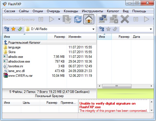Click the transfer files icon beside Refresh
This screenshot has width=156, height=121.
coord(67,19)
